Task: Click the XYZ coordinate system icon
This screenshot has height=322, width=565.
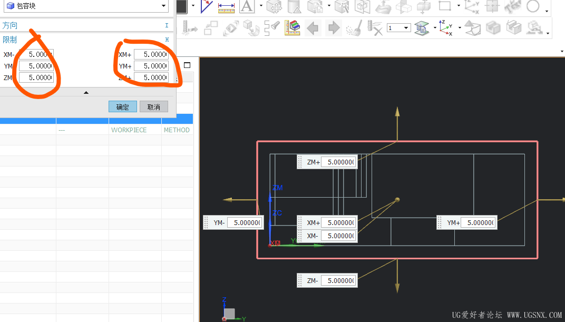Action: click(x=446, y=27)
